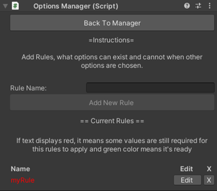Open the component presets slider icon
217x191 pixels.
pos(198,6)
